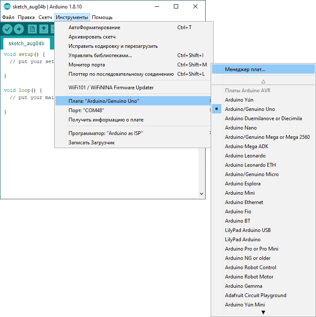
Task: Choose Записать Загрузчик
Action: point(133,143)
